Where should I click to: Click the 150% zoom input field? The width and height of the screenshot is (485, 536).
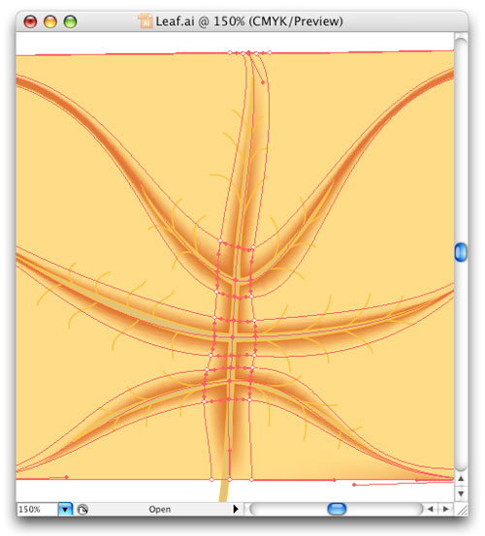pos(37,509)
